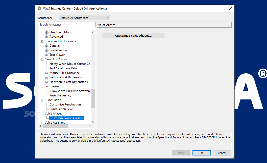Viewport: 267px width, 163px height.
Task: Collapse the Braille and Text Viewers node
Action: (x=42, y=41)
